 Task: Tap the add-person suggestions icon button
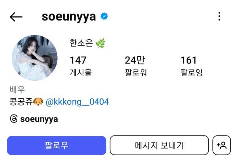click(x=221, y=145)
